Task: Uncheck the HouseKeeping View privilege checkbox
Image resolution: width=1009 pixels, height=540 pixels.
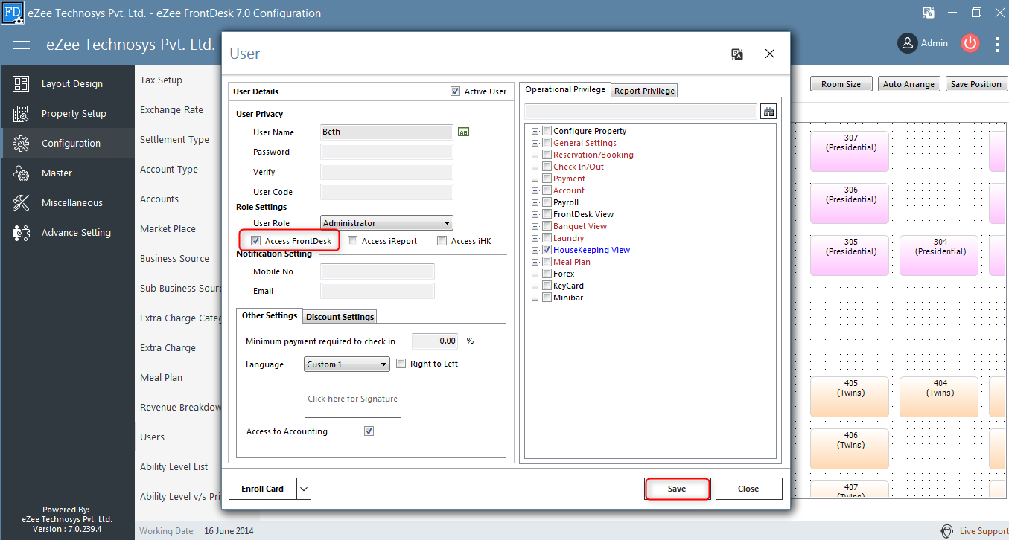Action: [547, 250]
